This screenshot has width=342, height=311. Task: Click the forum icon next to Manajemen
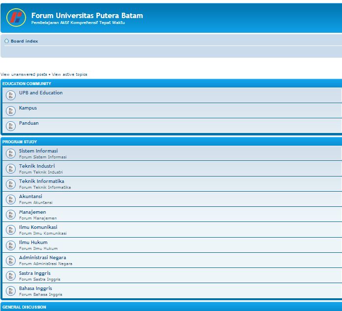click(x=11, y=215)
